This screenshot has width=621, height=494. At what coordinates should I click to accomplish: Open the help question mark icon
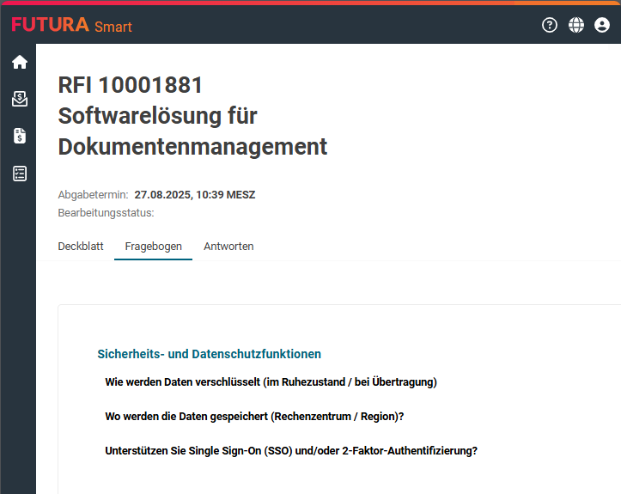550,25
